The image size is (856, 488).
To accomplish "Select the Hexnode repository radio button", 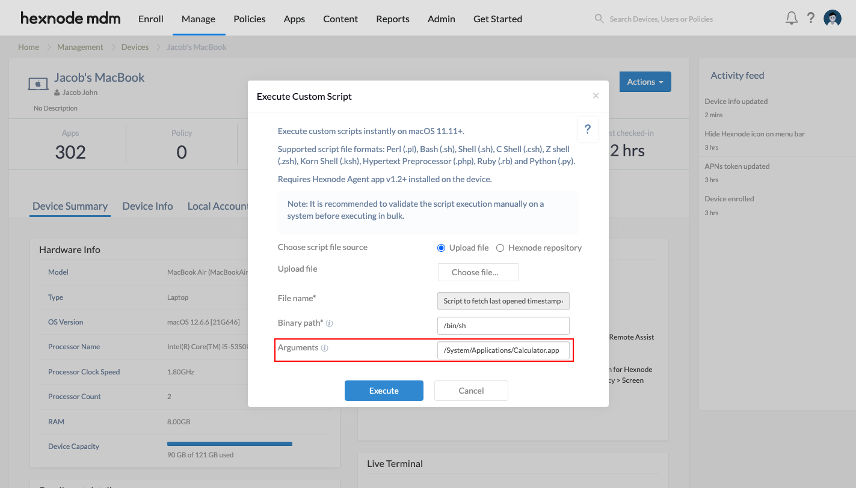I will pyautogui.click(x=500, y=248).
